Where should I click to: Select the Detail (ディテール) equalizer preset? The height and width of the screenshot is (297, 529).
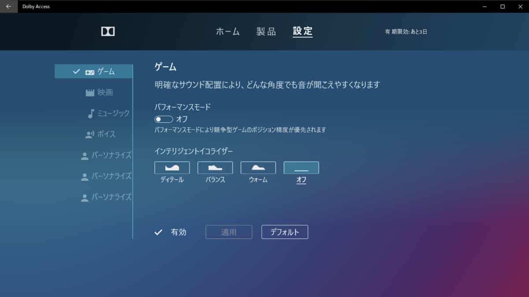tap(172, 168)
